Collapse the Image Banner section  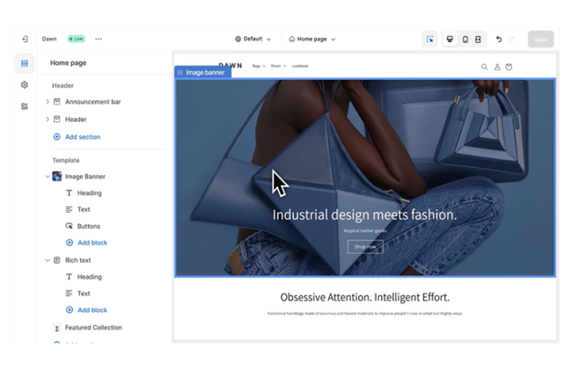(48, 177)
